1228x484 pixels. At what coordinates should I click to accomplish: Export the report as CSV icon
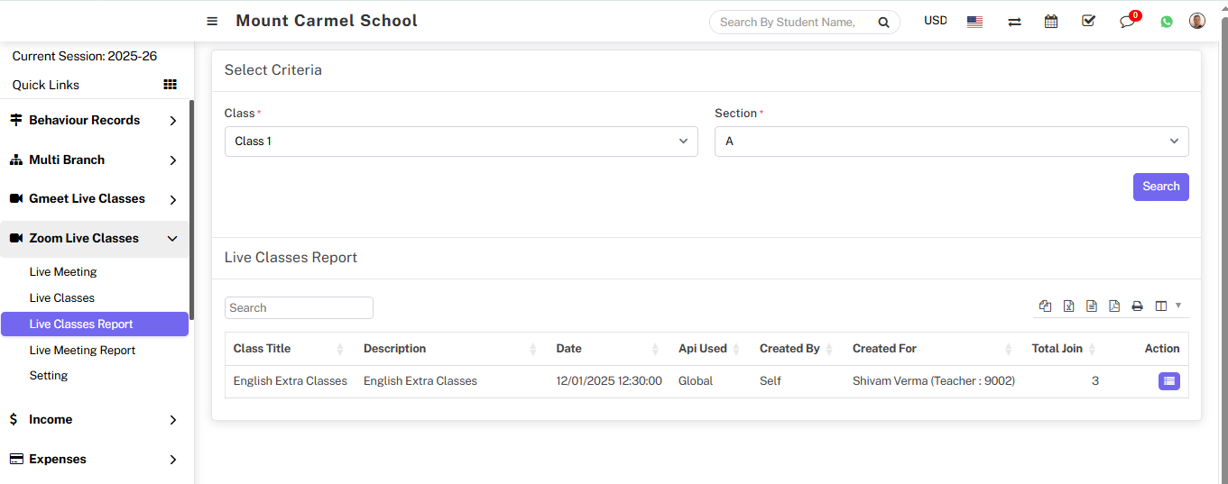coord(1092,306)
